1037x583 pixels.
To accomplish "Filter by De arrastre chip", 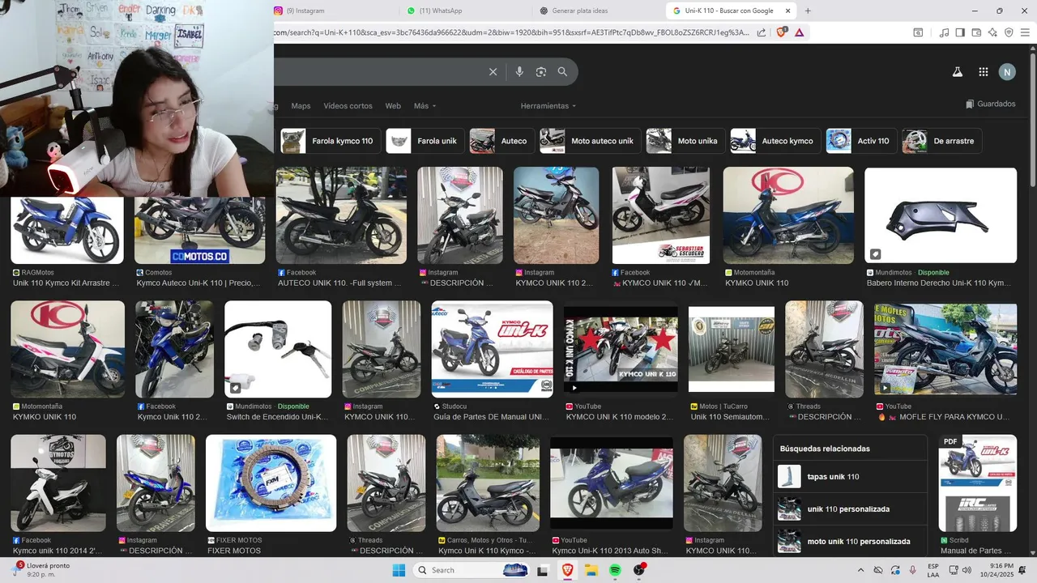I will tap(941, 141).
